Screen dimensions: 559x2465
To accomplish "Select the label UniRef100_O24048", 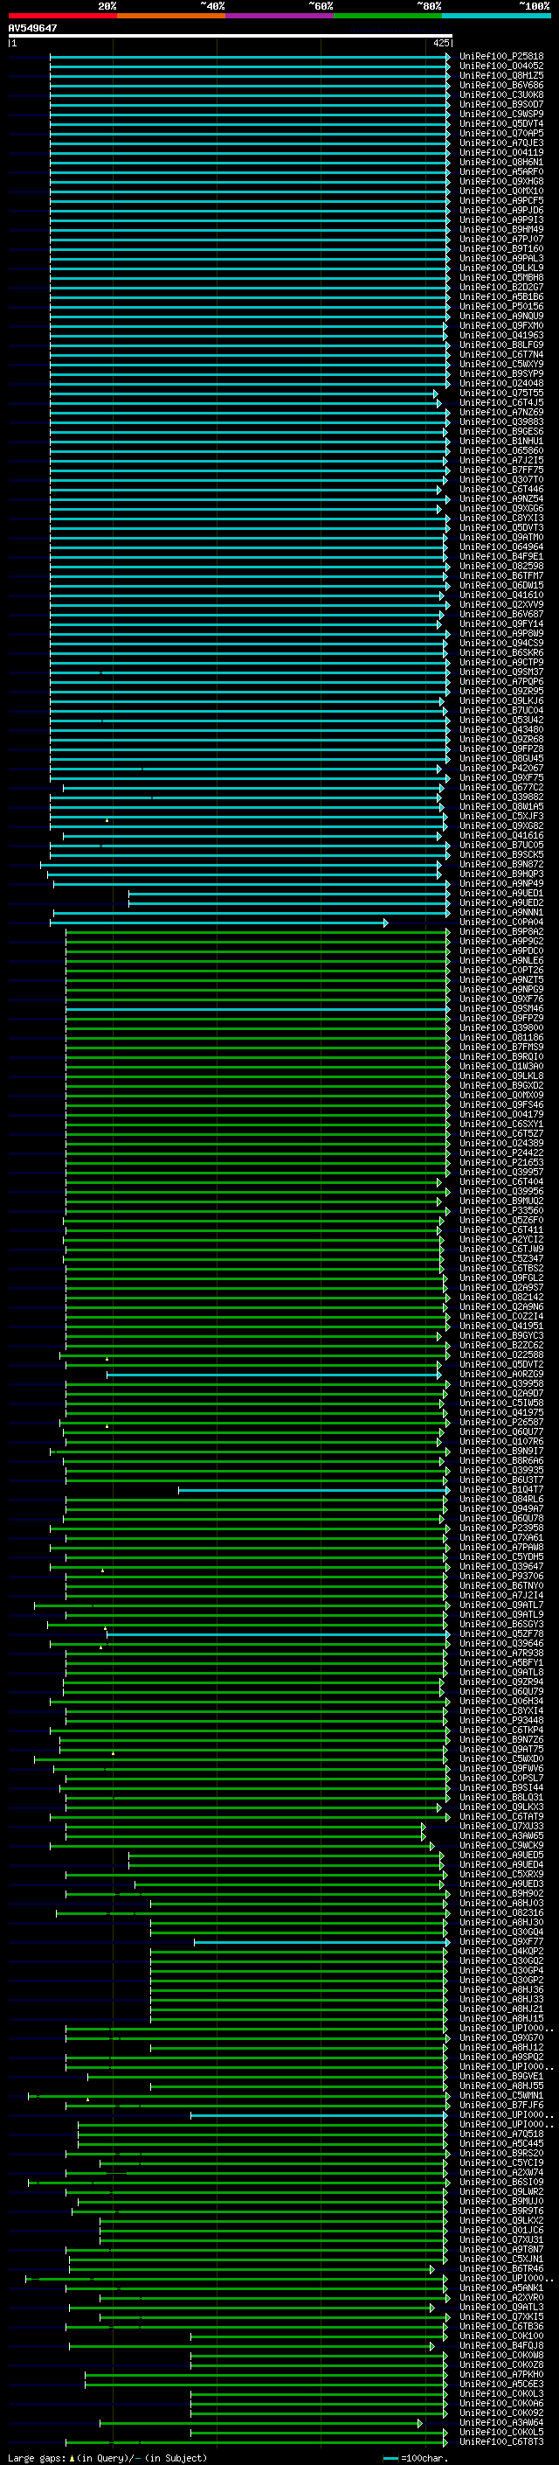I will [x=501, y=384].
